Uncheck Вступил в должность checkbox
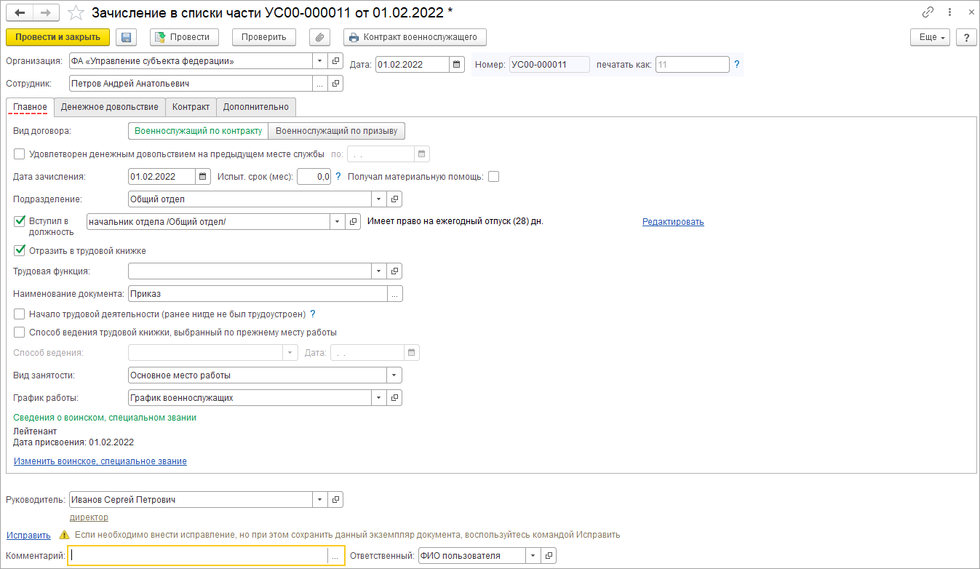This screenshot has height=569, width=980. [20, 221]
